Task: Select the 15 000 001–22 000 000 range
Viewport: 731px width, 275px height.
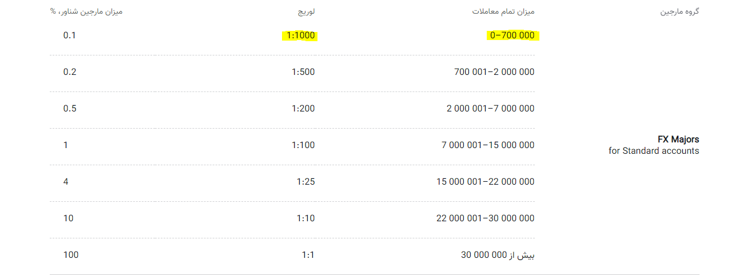Action: [486, 182]
